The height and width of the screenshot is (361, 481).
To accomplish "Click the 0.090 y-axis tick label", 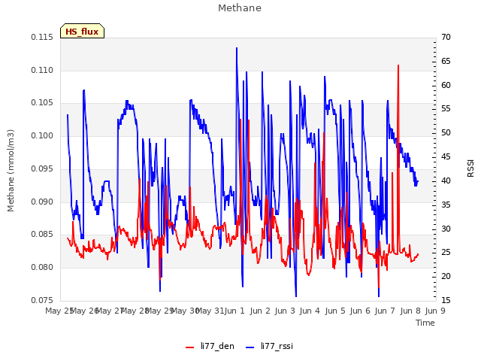I will coord(42,202).
